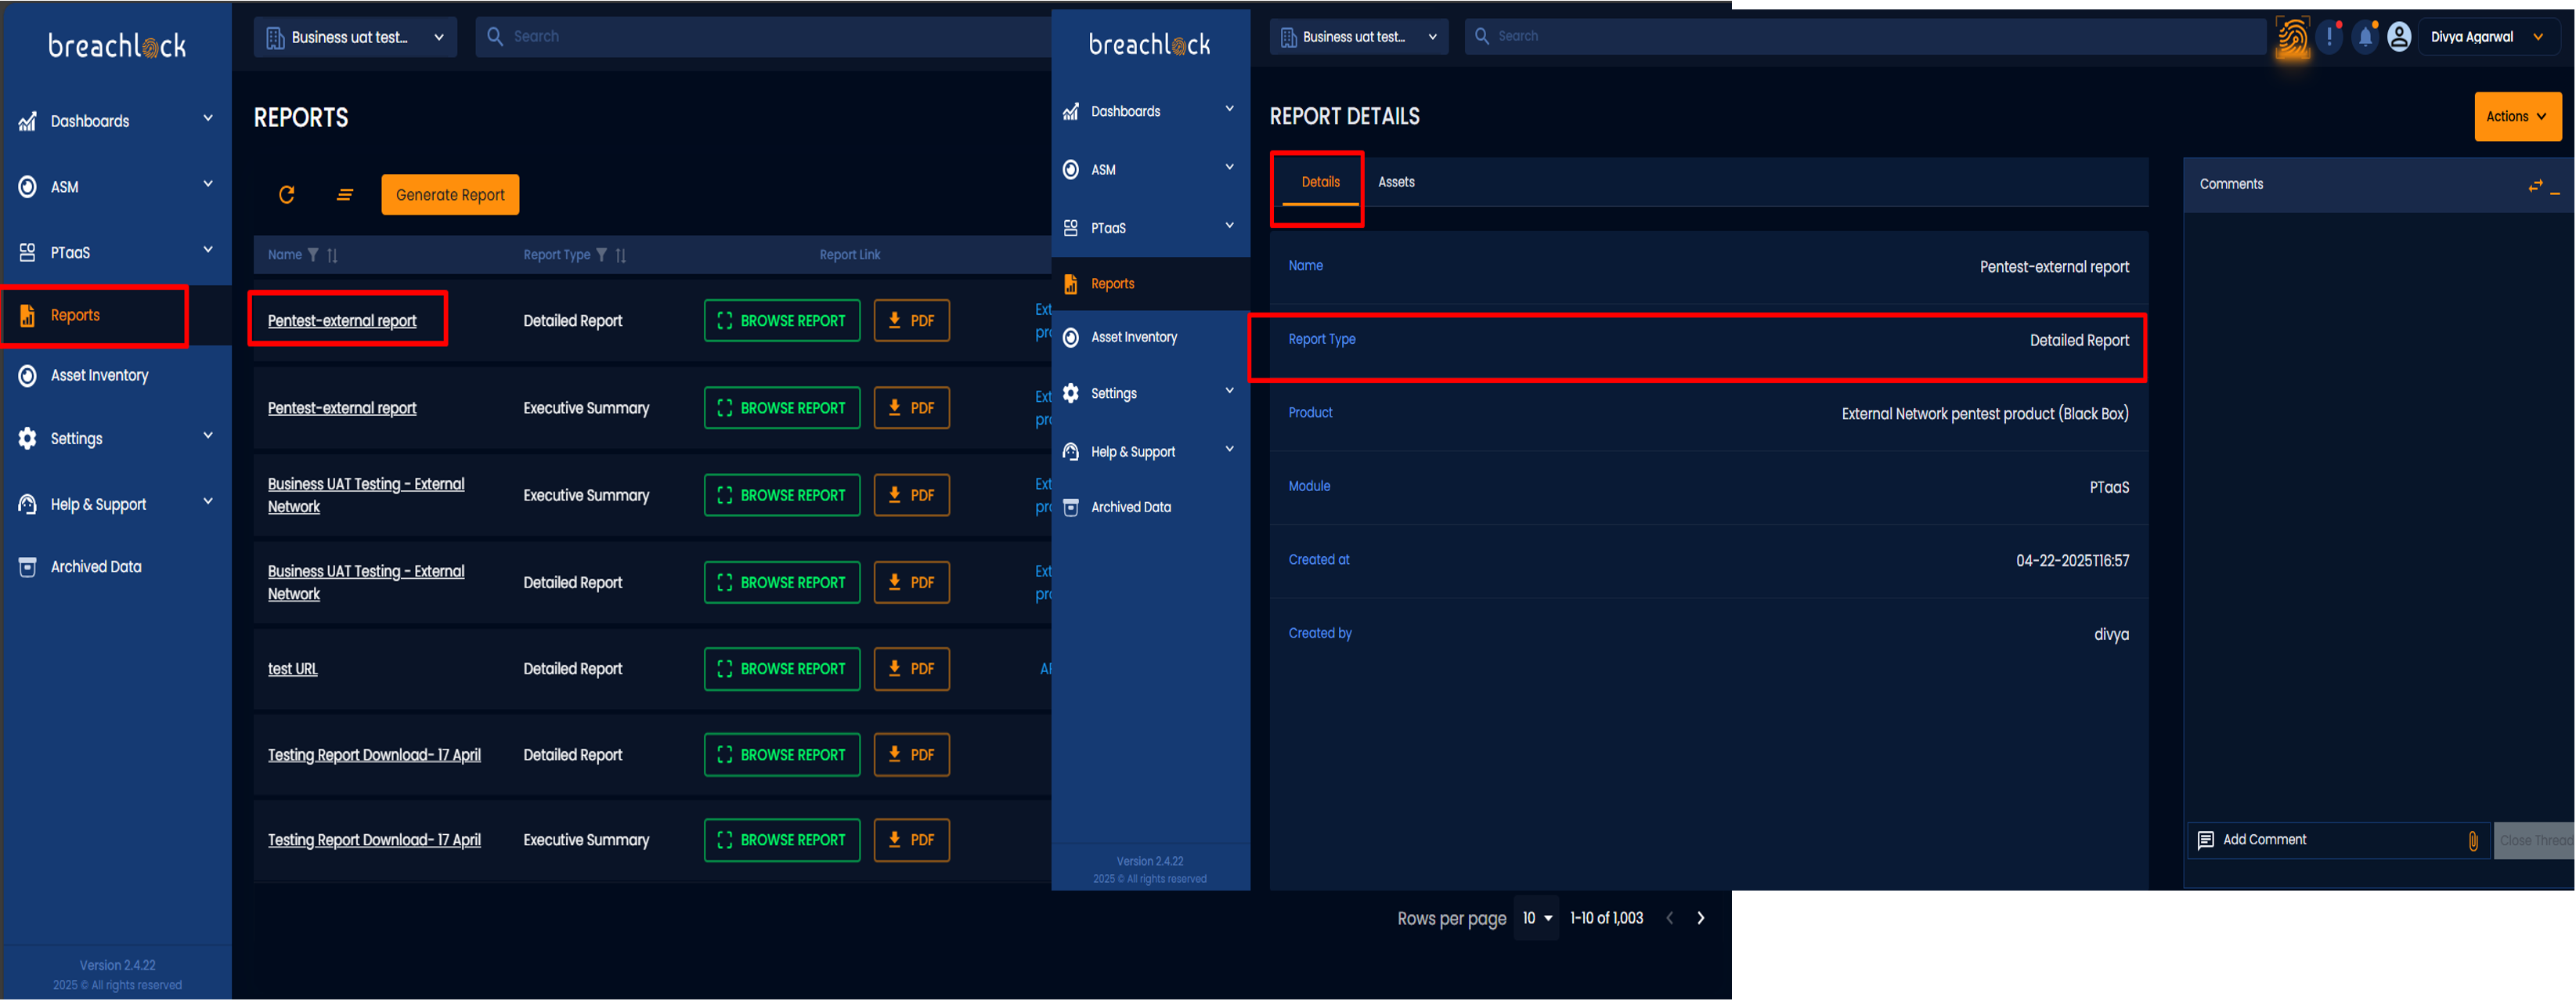The height and width of the screenshot is (1001, 2576).
Task: Click the Archived Data icon in the Report Details sidebar
Action: tap(1071, 508)
